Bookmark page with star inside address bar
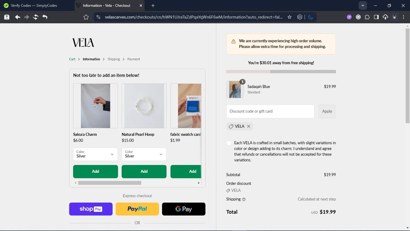The height and width of the screenshot is (231, 410). 289,17
